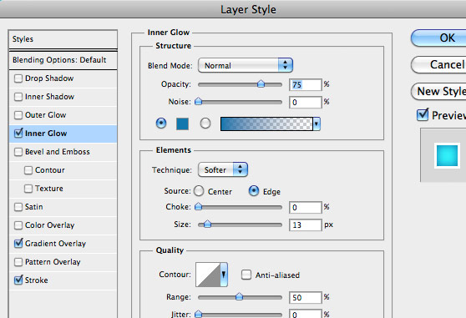Open the Stroke settings row
The width and height of the screenshot is (466, 318).
[x=63, y=280]
